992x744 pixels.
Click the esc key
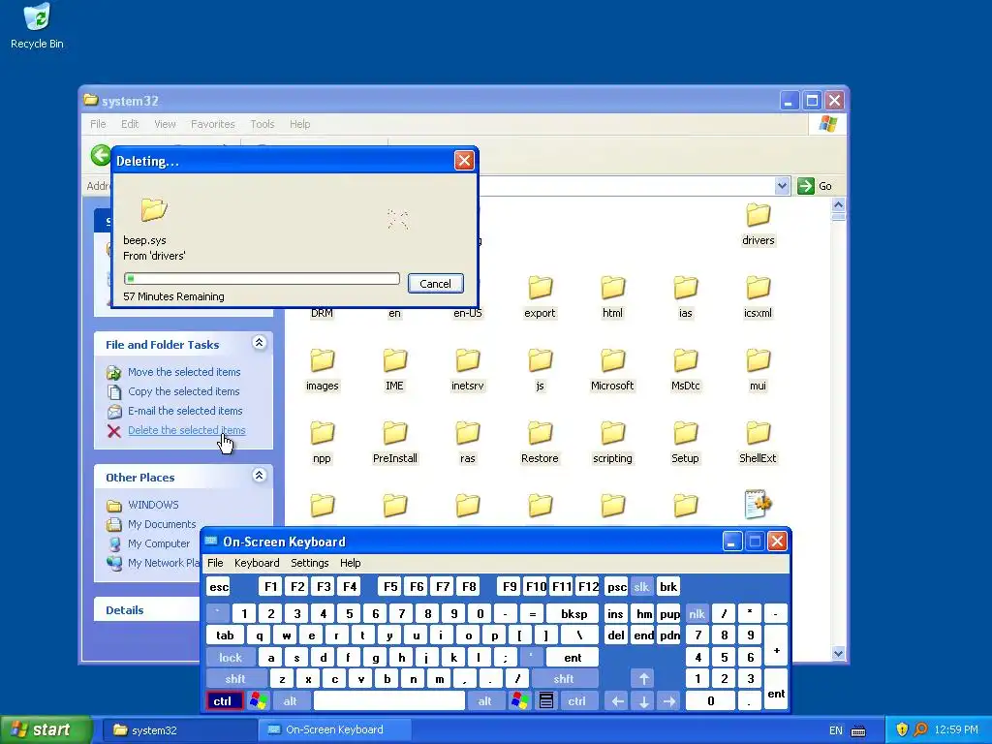[x=219, y=586]
